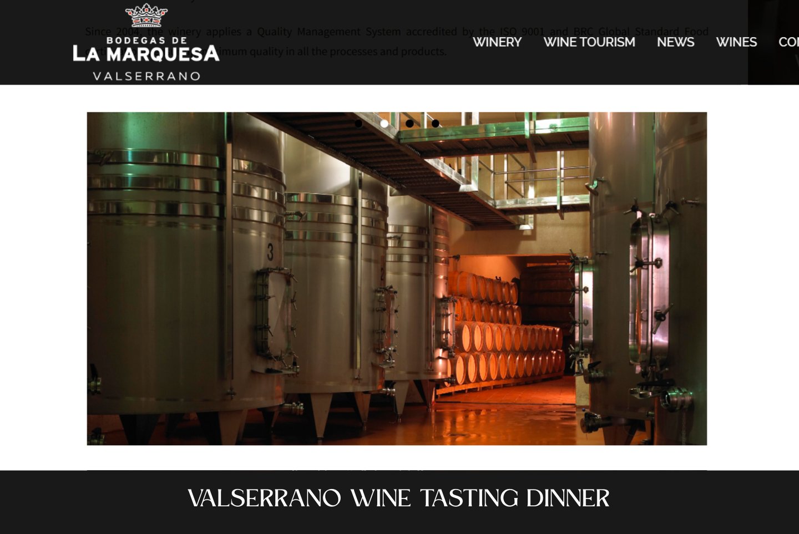
Task: Click the crown emblem above the logo
Action: pos(146,15)
